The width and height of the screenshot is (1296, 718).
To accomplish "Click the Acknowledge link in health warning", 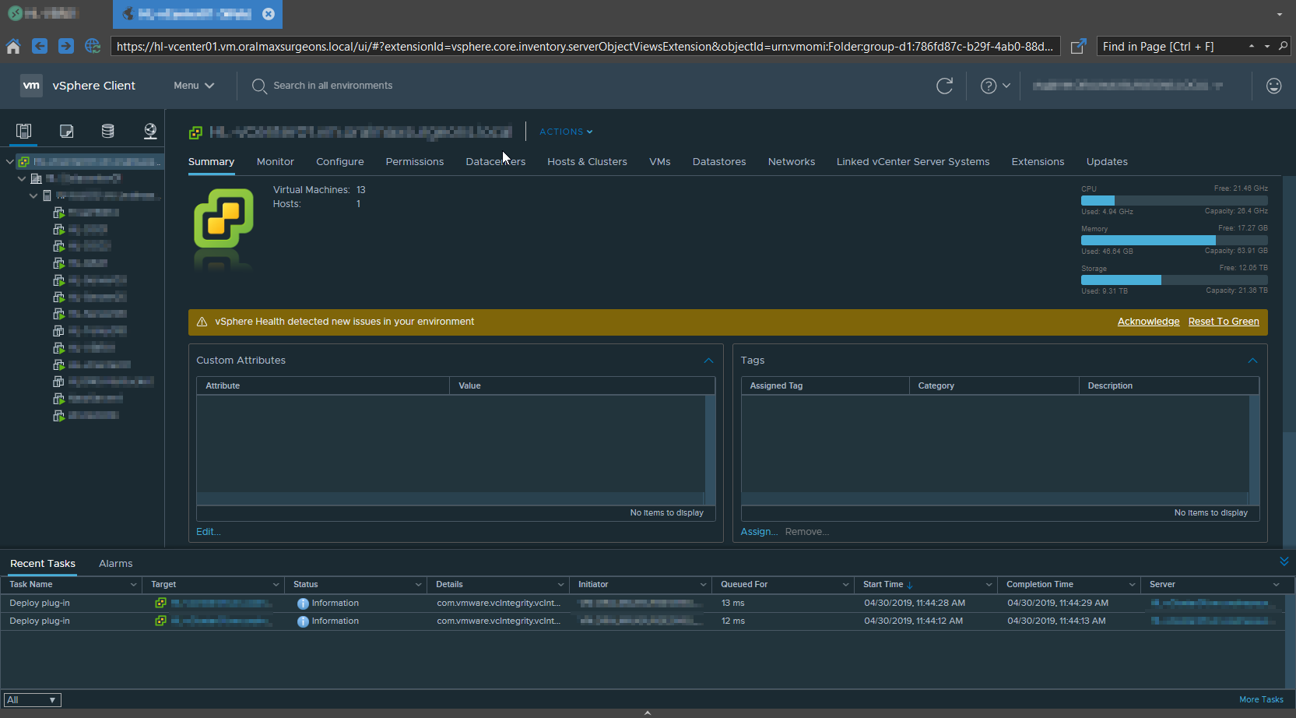I will pos(1148,322).
